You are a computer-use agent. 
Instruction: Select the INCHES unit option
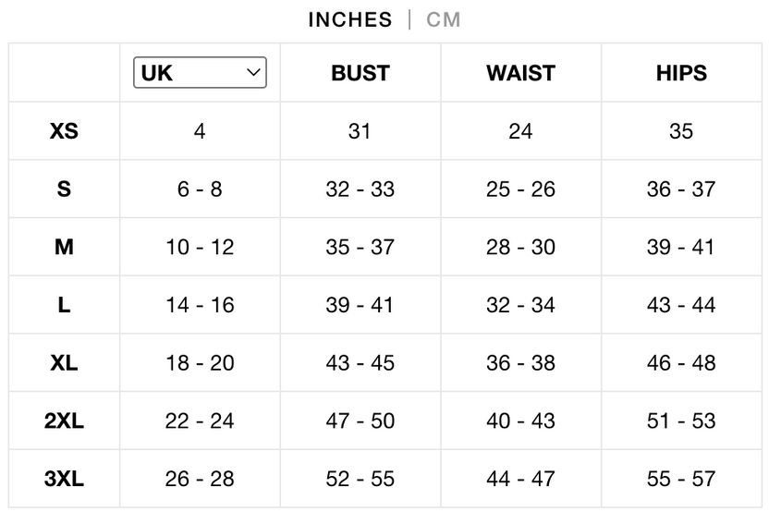350,20
